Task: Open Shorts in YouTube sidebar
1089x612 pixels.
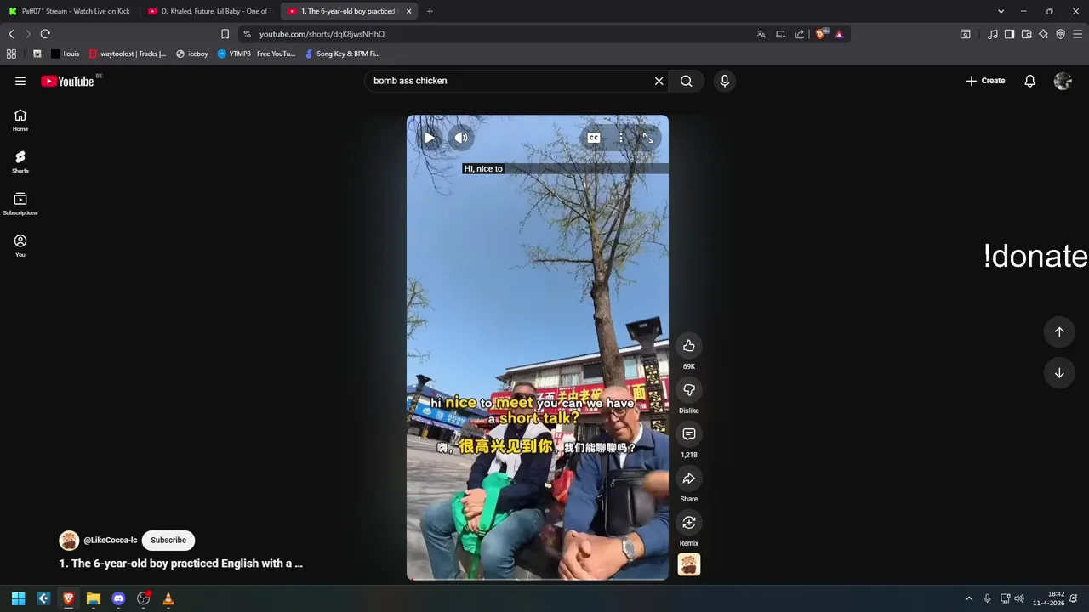Action: [x=20, y=162]
